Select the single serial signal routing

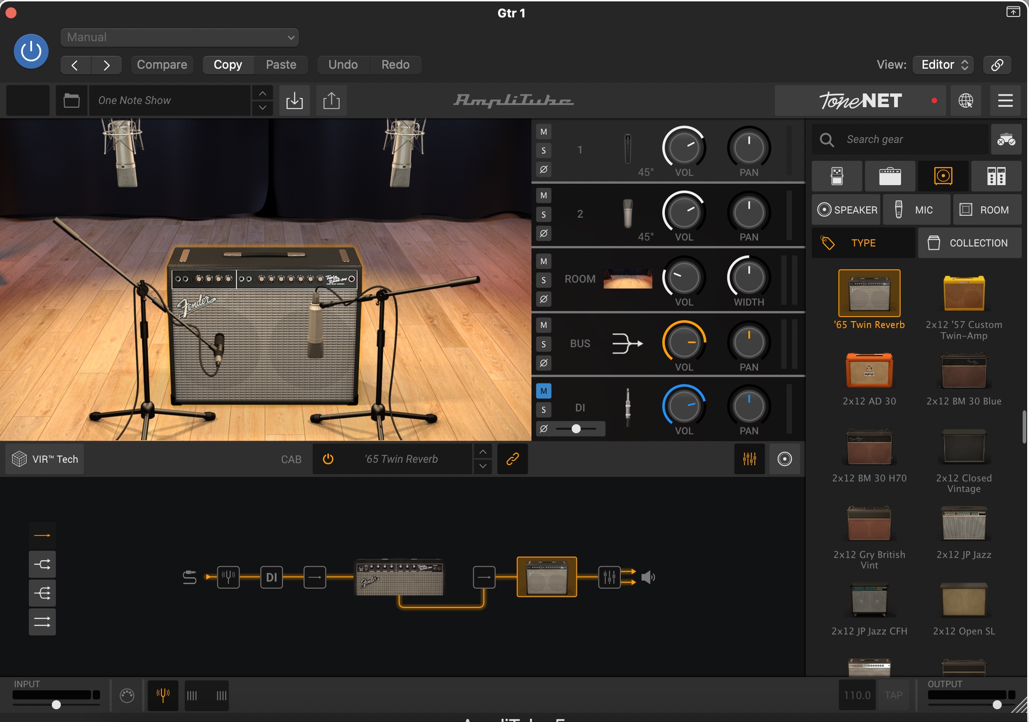click(x=42, y=535)
